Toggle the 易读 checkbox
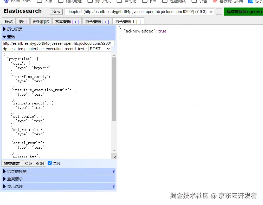The width and height of the screenshot is (263, 205). coord(50,163)
